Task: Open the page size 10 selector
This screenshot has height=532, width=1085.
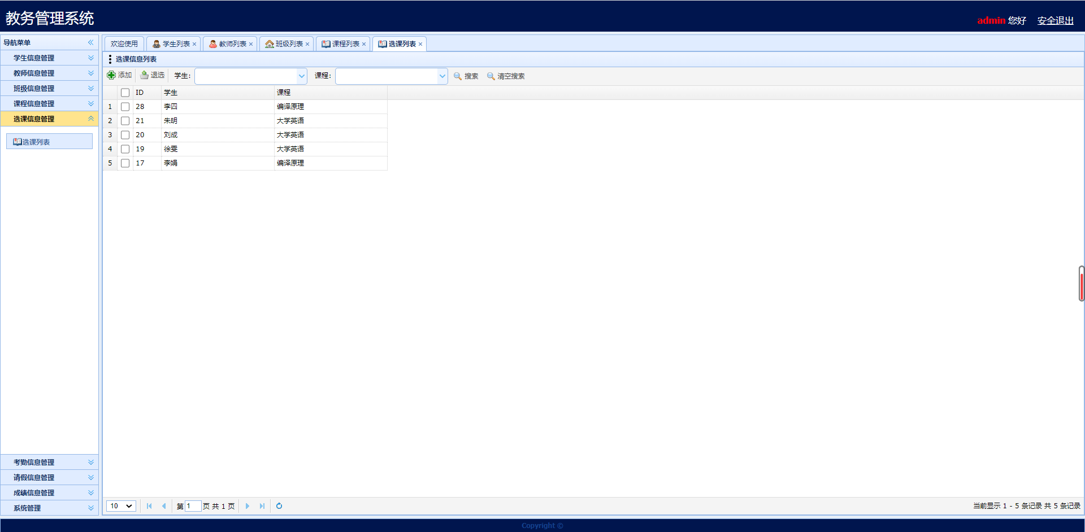Action: [121, 506]
